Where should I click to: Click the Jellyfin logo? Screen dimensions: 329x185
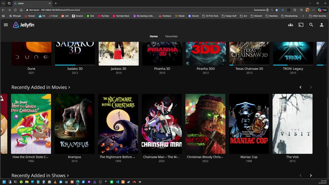click(23, 25)
